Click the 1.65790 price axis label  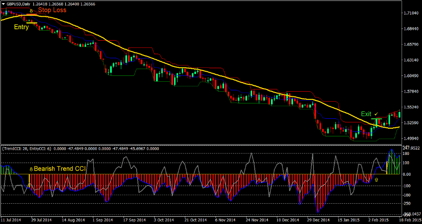click(x=412, y=44)
